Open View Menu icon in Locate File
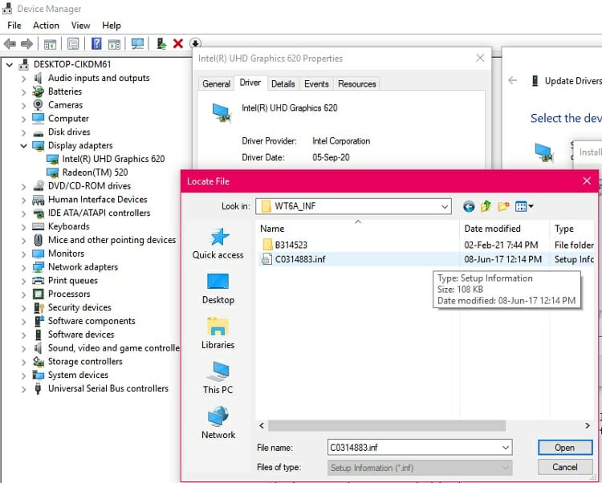Image resolution: width=602 pixels, height=483 pixels. pos(524,206)
